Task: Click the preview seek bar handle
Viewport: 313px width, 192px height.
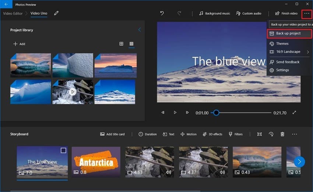Action: [216, 113]
